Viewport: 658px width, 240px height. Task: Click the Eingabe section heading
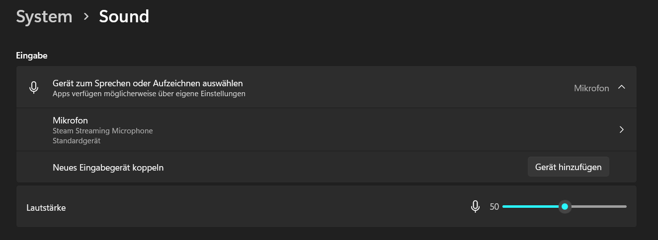pos(32,56)
